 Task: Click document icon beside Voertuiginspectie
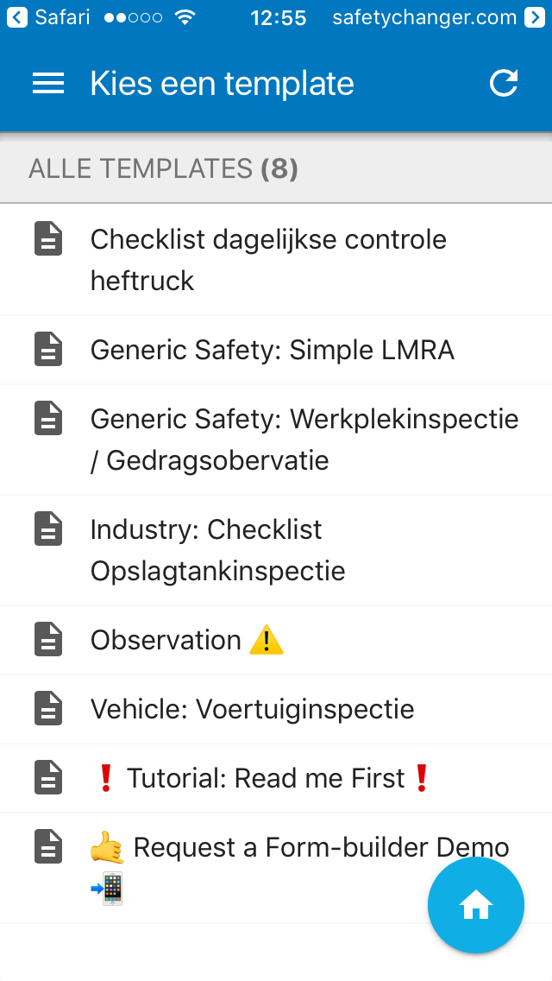point(48,709)
